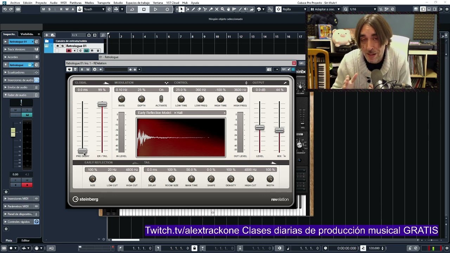
Task: Click the tempo 120.000 field
Action: (374, 248)
